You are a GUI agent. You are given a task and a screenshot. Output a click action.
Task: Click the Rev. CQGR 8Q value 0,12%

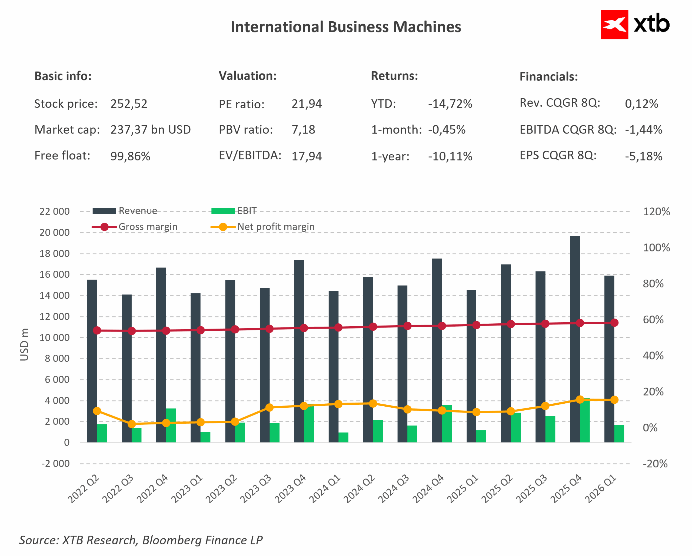641,104
